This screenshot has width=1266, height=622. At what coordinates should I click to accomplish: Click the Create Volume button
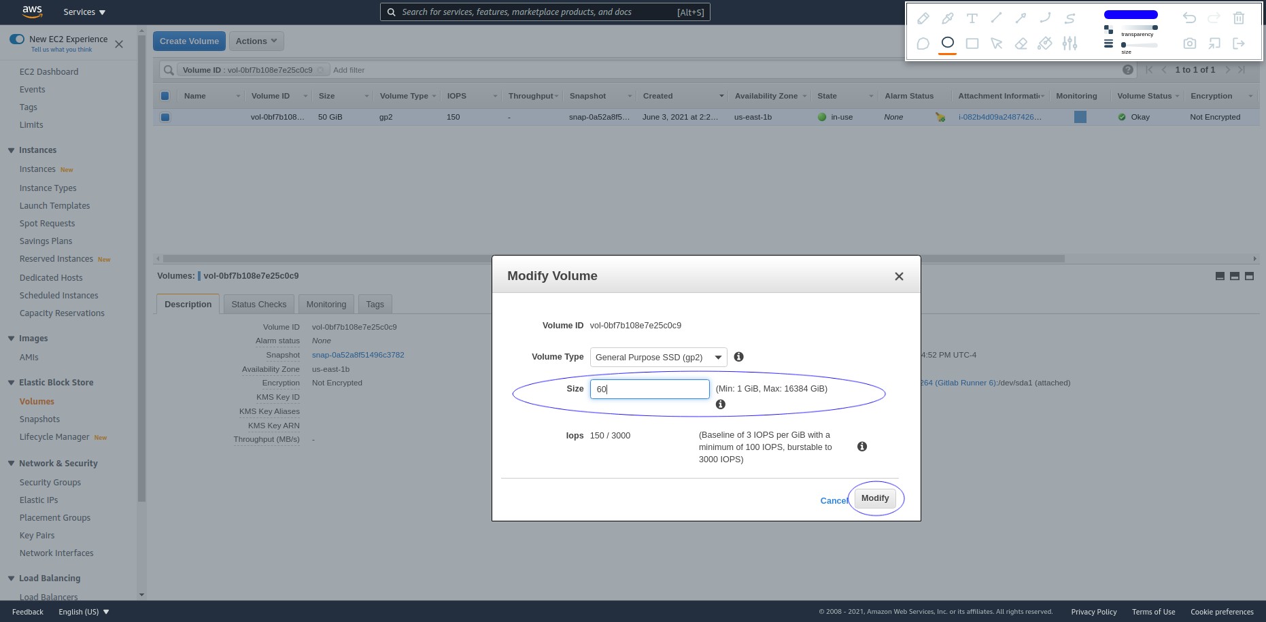[189, 41]
